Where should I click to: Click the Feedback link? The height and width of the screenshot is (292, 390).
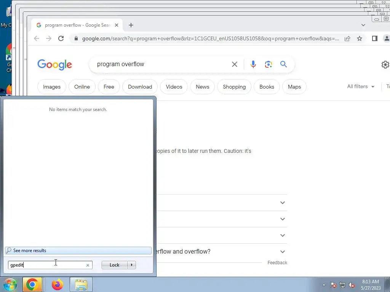coord(277,263)
